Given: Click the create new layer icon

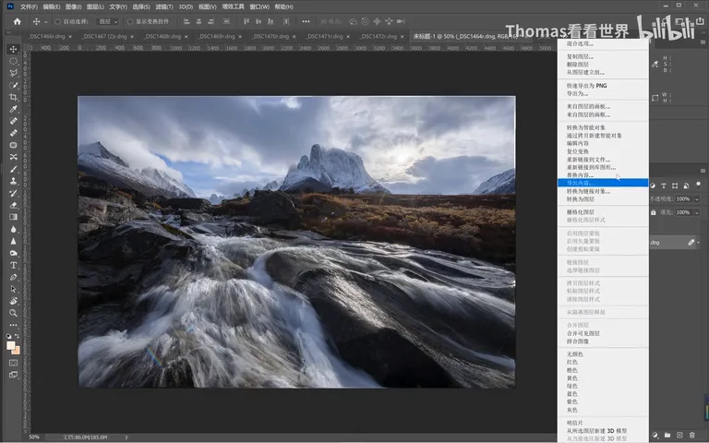Looking at the screenshot, I should 679,435.
